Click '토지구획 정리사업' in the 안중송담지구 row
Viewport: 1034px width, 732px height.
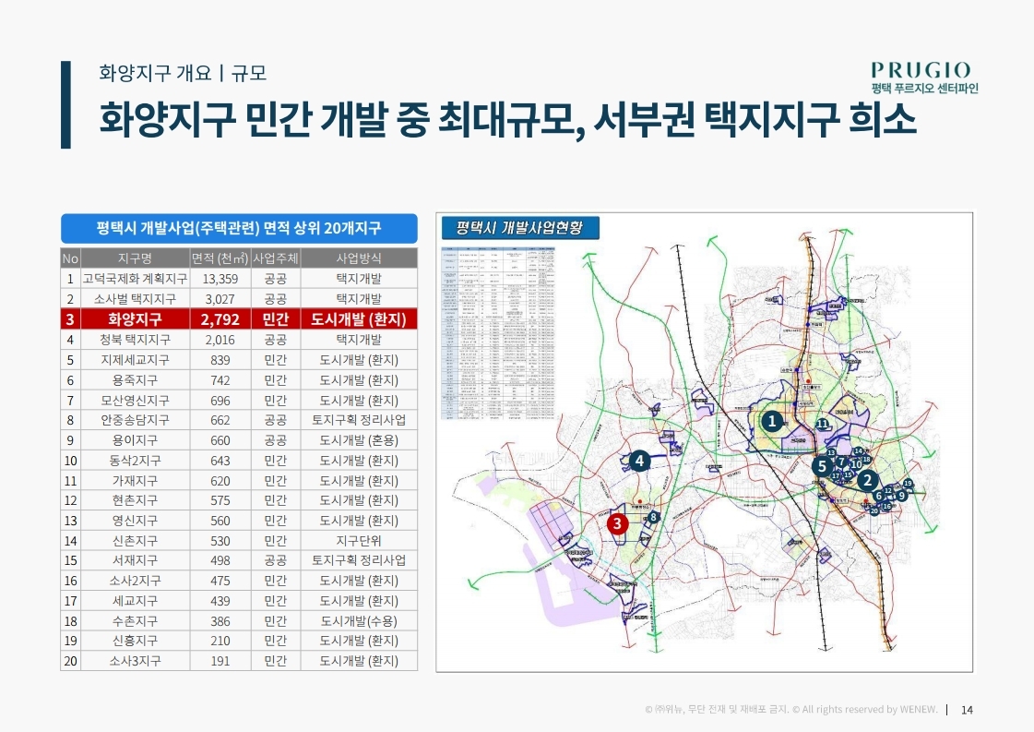click(x=359, y=420)
